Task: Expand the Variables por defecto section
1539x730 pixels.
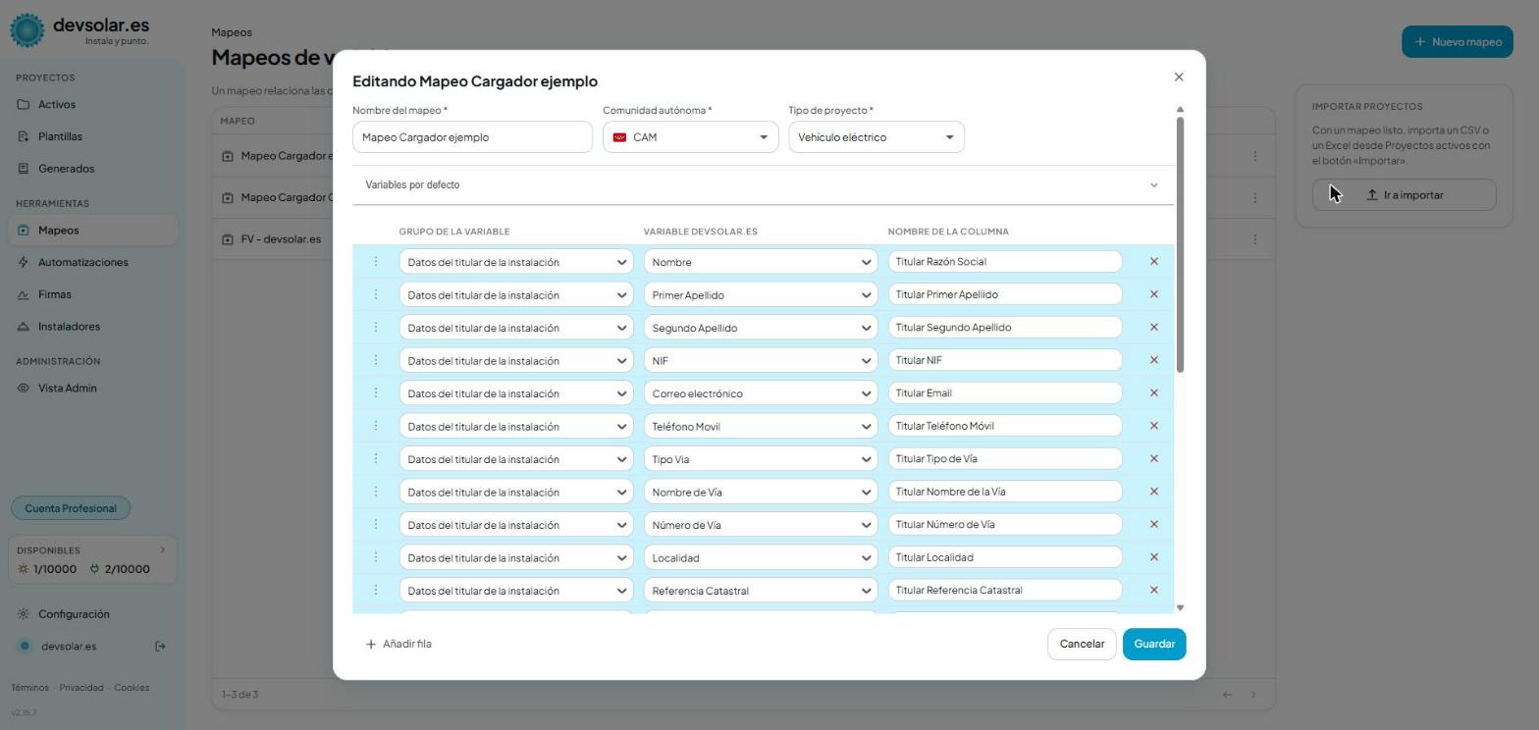Action: coord(763,185)
